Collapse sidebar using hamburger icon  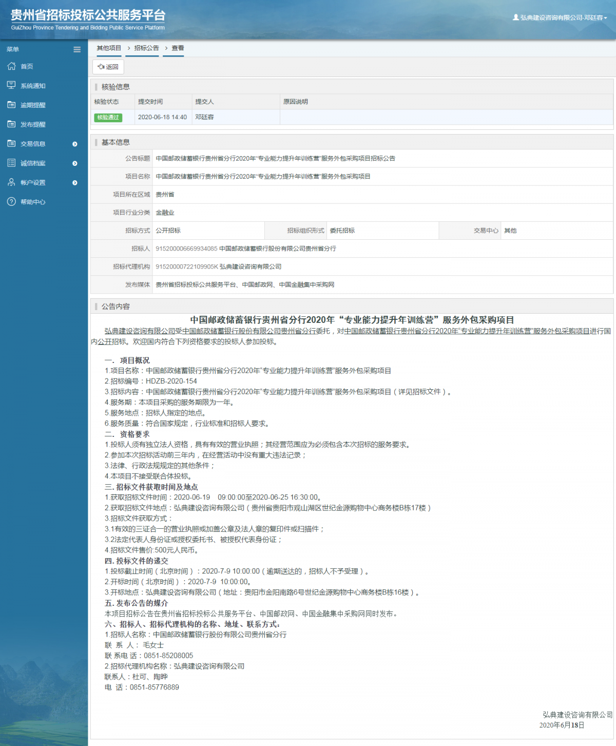(77, 49)
